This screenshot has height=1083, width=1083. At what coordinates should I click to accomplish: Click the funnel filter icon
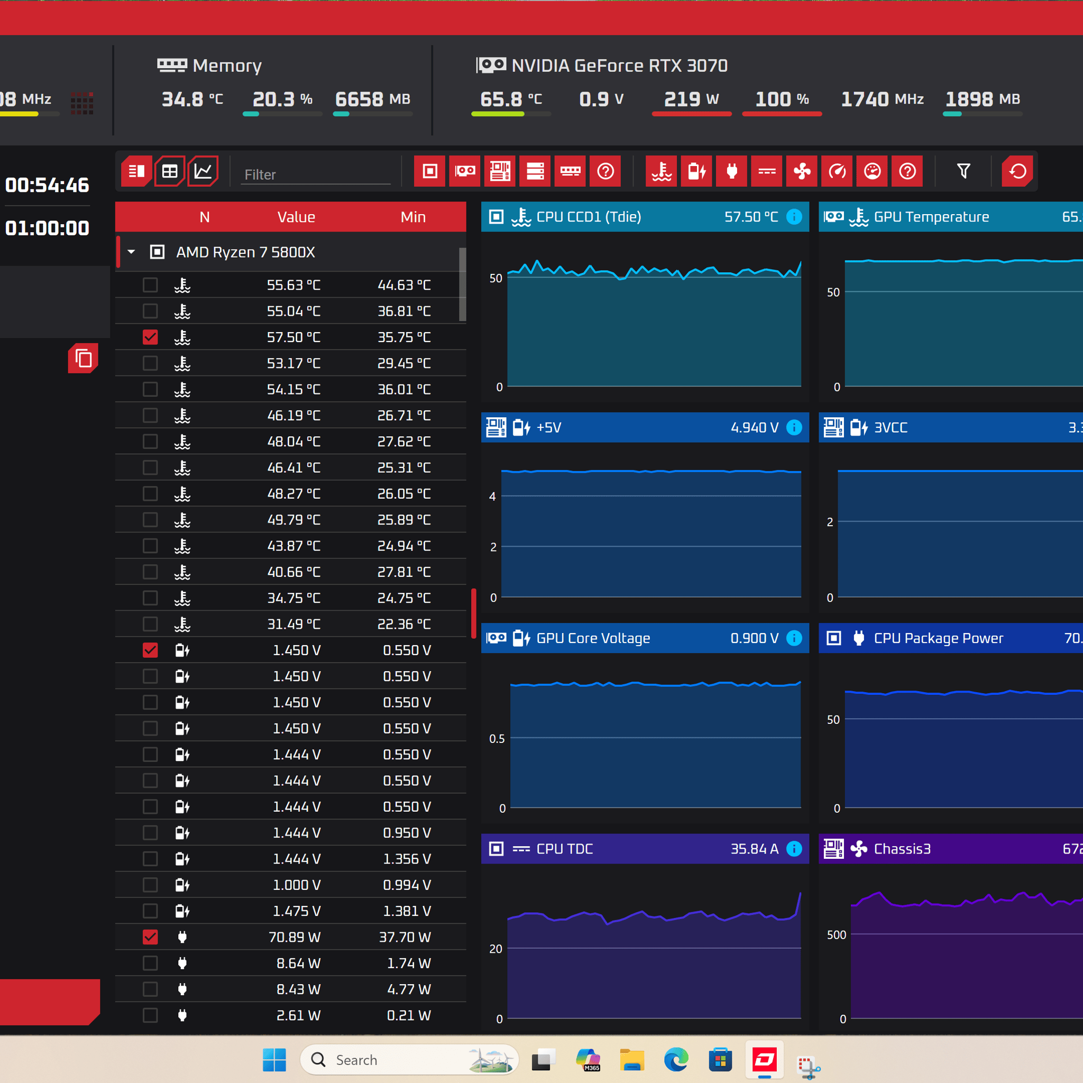click(x=963, y=171)
